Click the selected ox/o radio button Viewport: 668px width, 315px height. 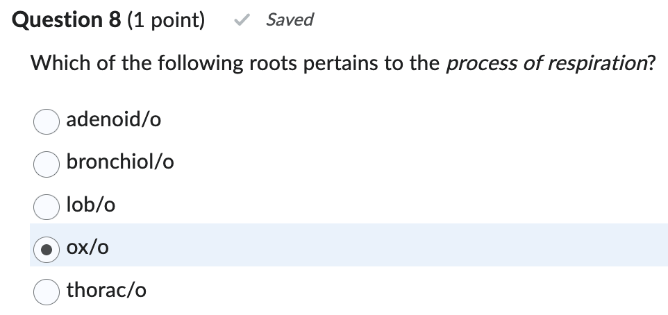(47, 248)
